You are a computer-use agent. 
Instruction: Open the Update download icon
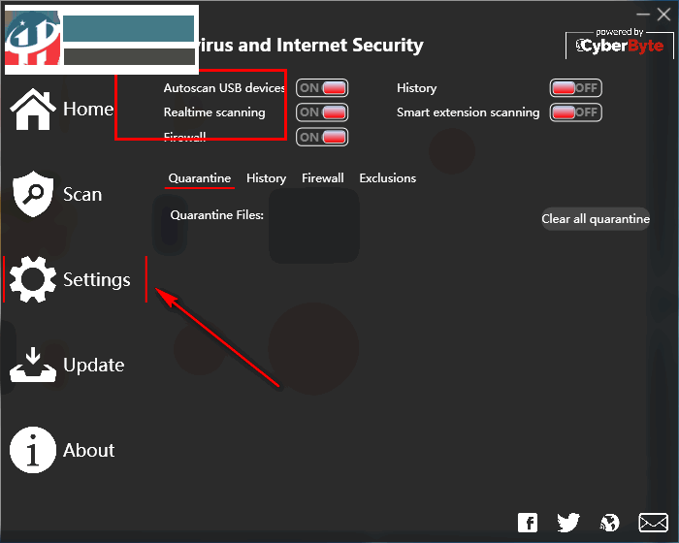pyautogui.click(x=33, y=365)
